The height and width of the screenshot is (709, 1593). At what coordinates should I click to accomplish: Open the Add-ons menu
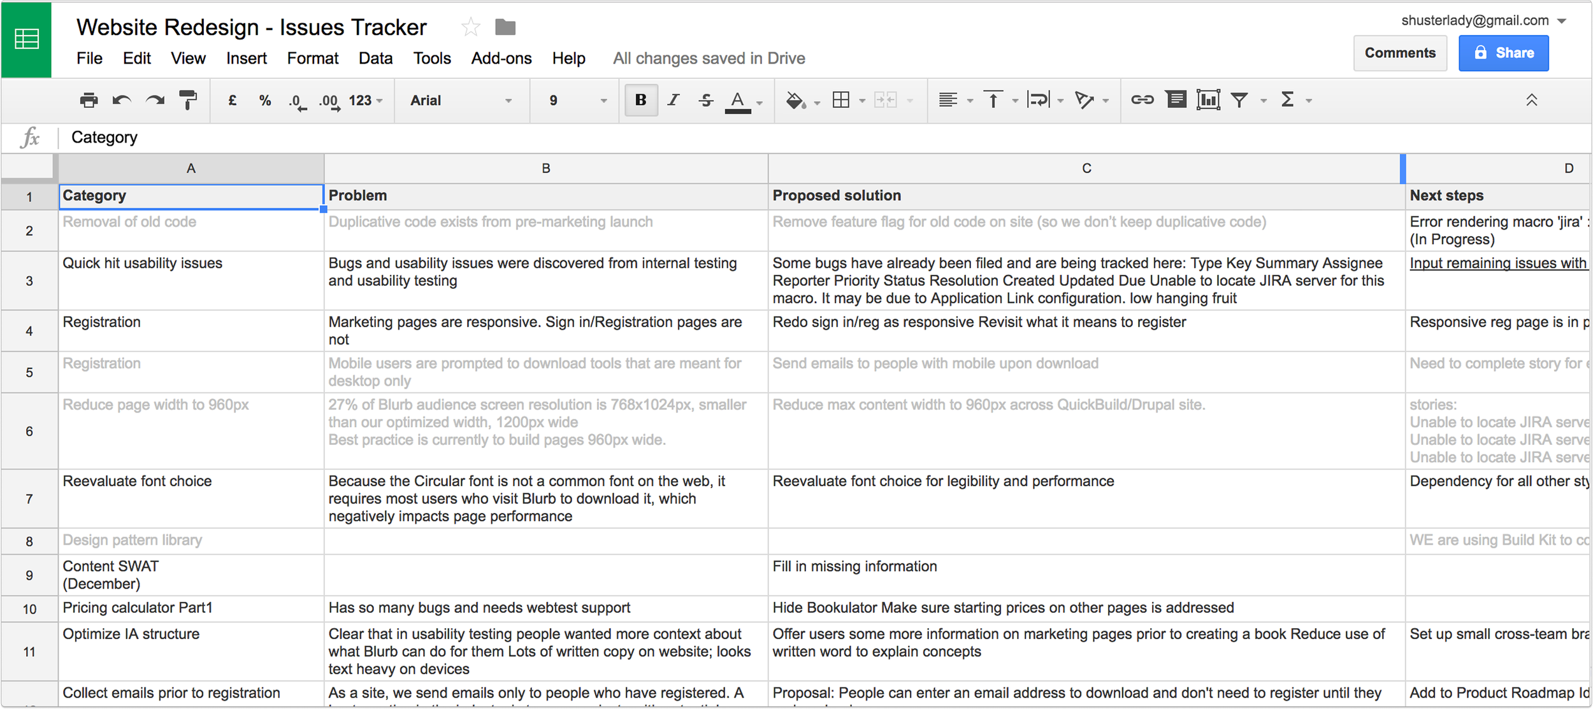tap(501, 59)
